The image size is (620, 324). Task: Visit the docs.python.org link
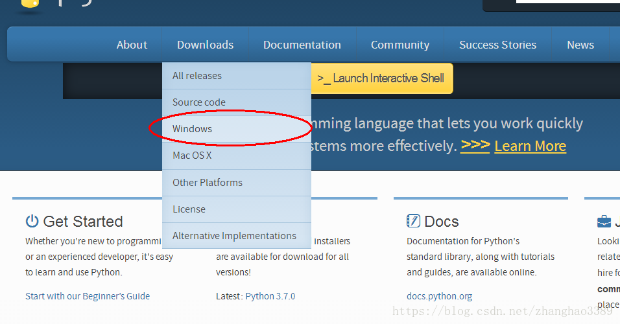[x=439, y=296]
